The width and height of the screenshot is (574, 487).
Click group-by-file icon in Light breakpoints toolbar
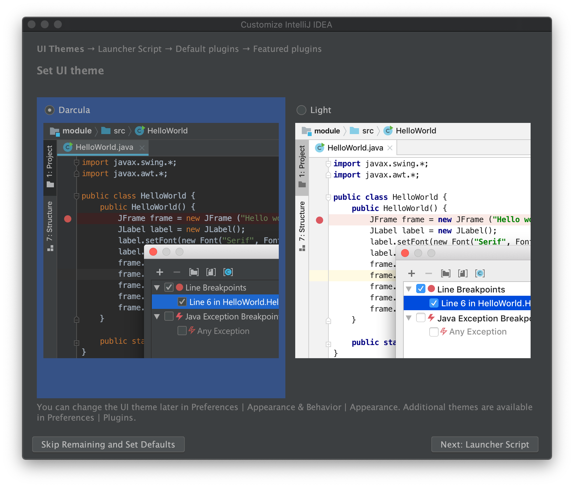(463, 273)
